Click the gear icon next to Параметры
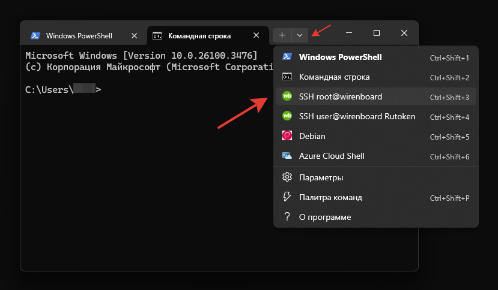Screen dimensions: 498x290 tap(287, 177)
